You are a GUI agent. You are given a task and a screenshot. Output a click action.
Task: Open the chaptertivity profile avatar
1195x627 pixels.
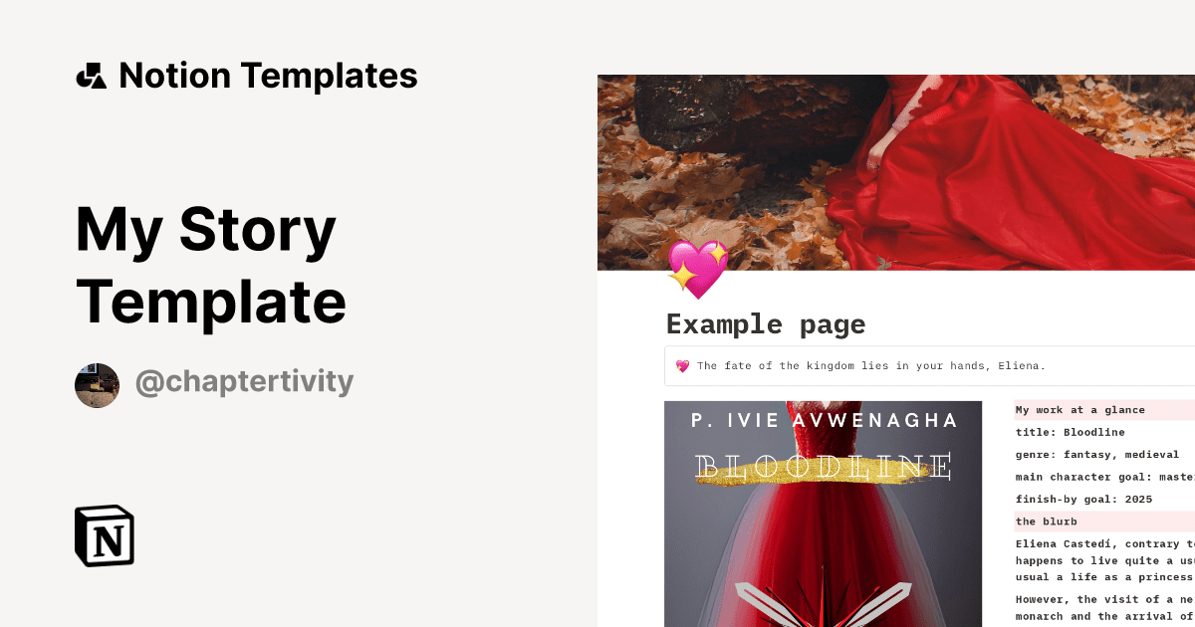97,385
